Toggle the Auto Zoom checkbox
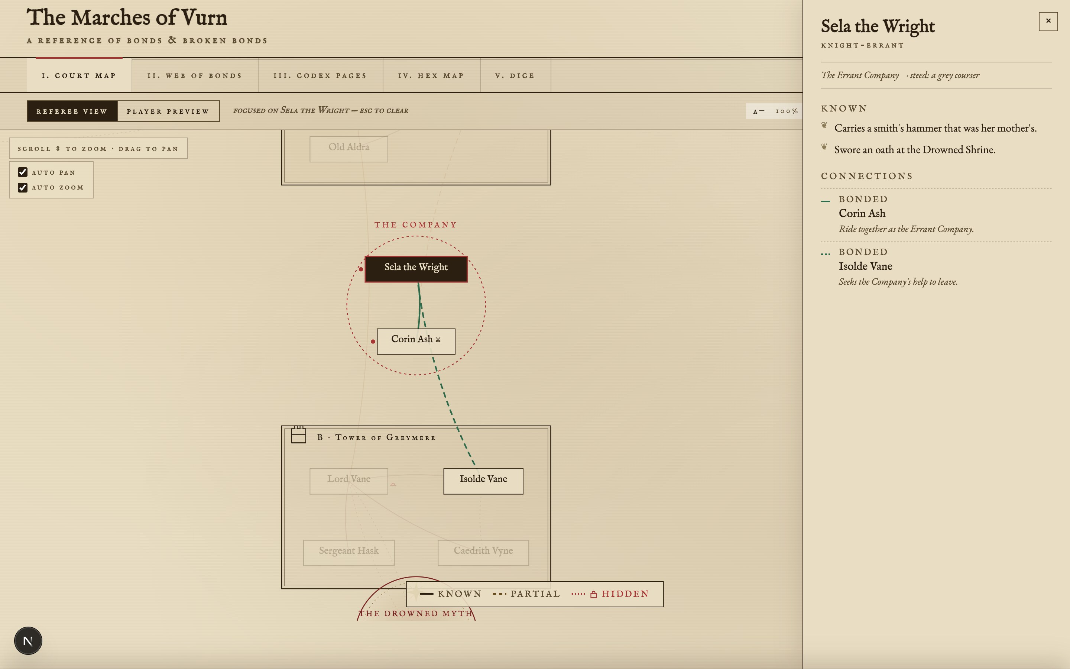This screenshot has width=1070, height=669. 23,188
